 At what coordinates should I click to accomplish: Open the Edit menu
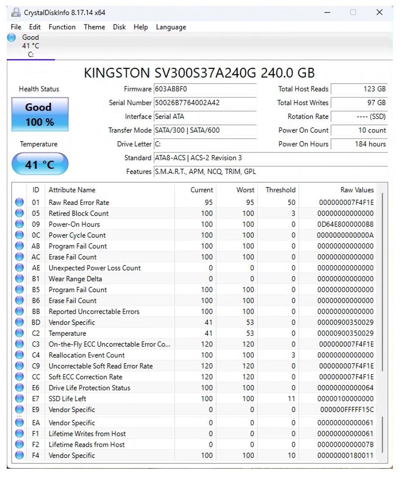coord(35,27)
